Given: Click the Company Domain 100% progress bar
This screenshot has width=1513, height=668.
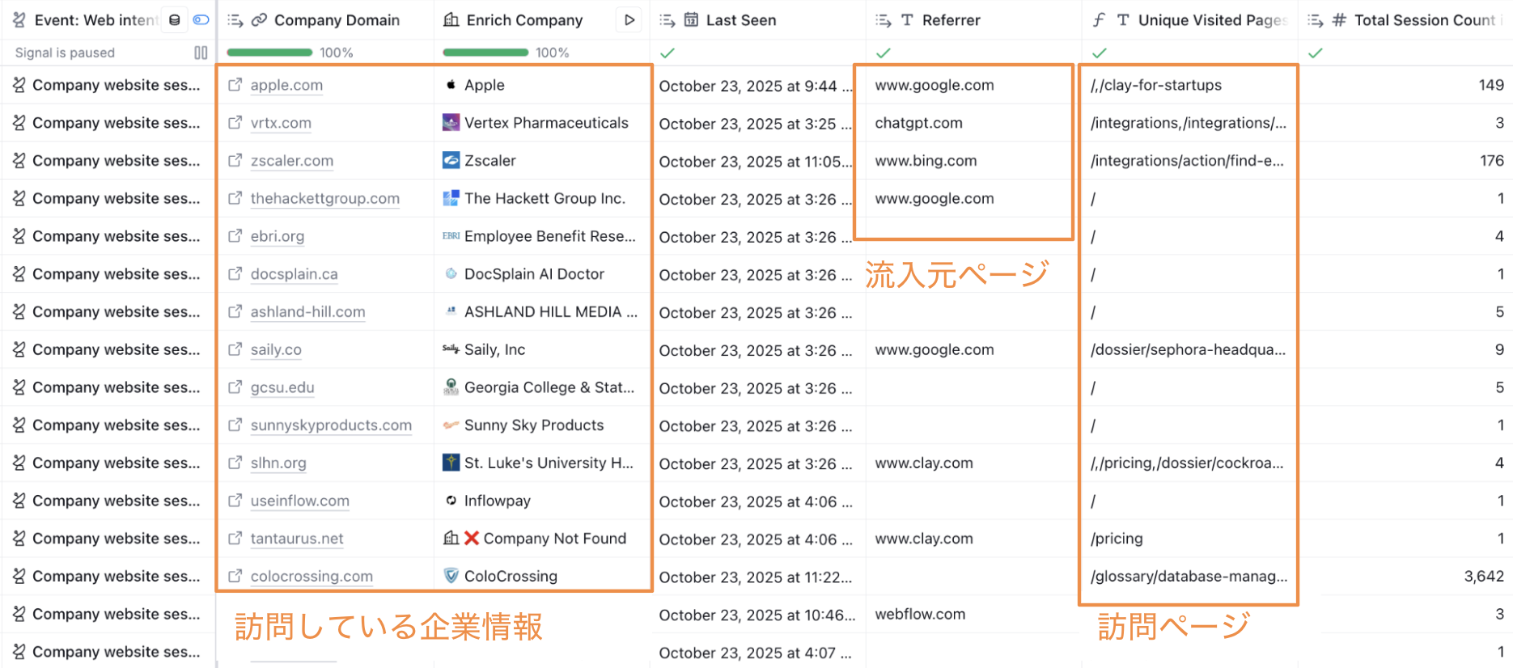Looking at the screenshot, I should pyautogui.click(x=269, y=53).
